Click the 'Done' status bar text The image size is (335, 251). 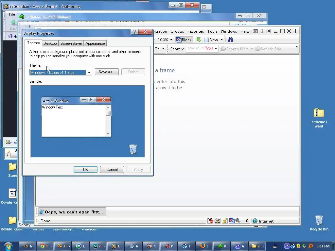tap(45, 221)
